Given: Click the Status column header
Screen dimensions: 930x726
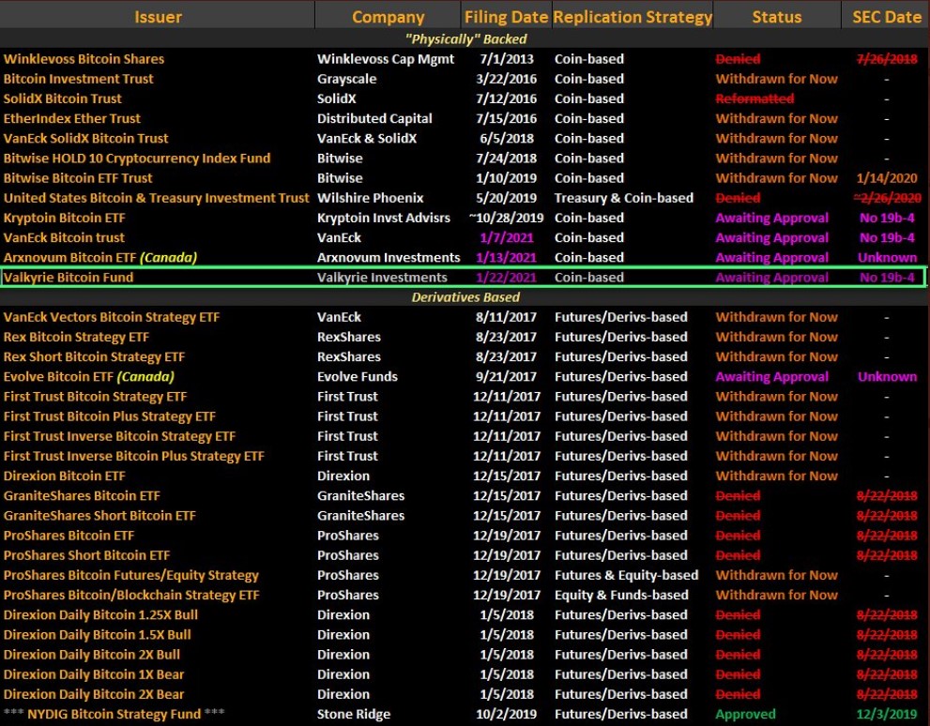Looking at the screenshot, I should (776, 16).
